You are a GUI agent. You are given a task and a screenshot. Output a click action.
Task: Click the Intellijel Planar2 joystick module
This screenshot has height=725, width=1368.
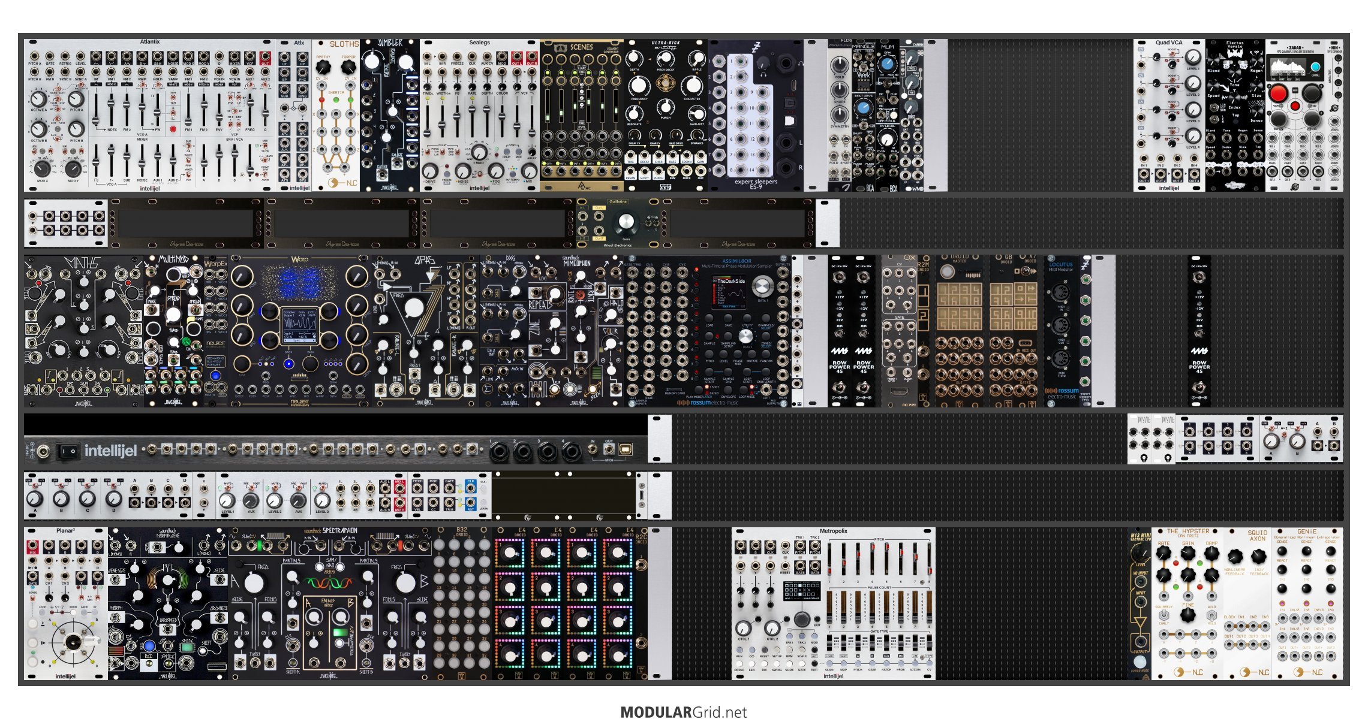tap(66, 604)
